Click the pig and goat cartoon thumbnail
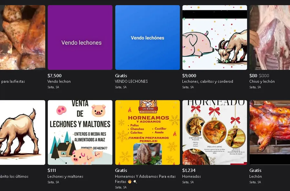The width and height of the screenshot is (290, 191). (x=214, y=37)
